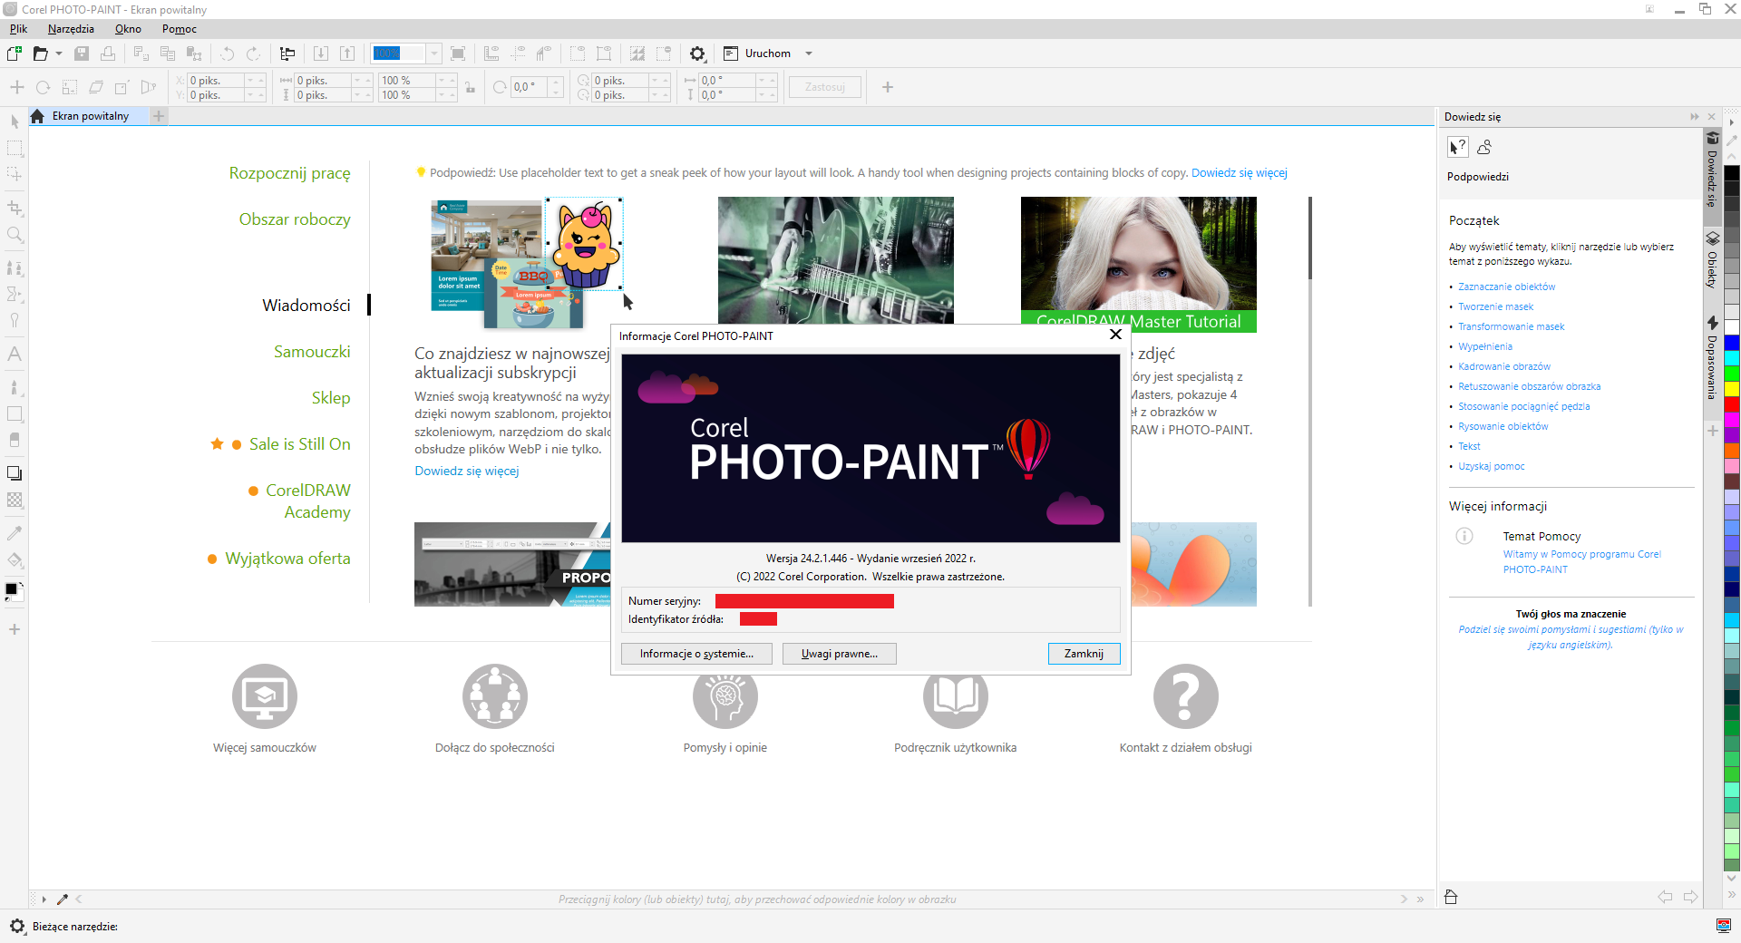Open the Pomoc menu
This screenshot has height=943, width=1741.
[x=180, y=29]
